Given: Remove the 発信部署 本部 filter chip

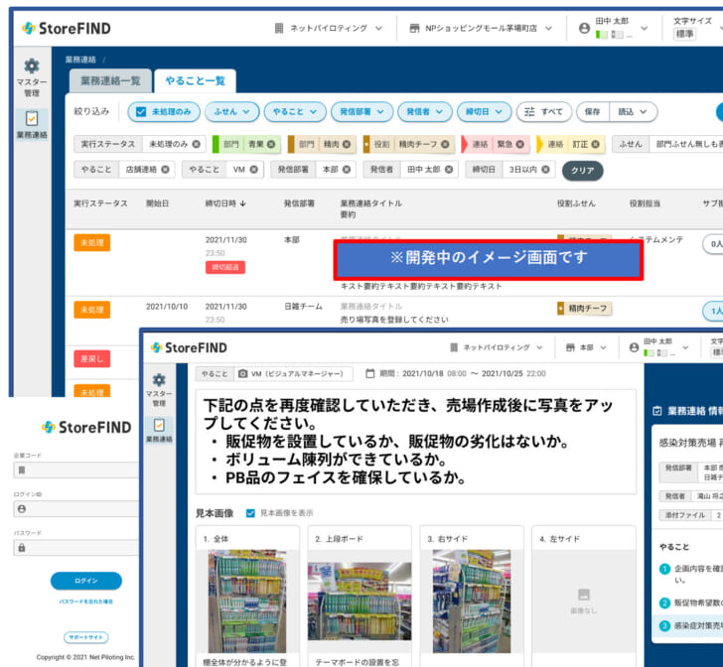Looking at the screenshot, I should [347, 170].
